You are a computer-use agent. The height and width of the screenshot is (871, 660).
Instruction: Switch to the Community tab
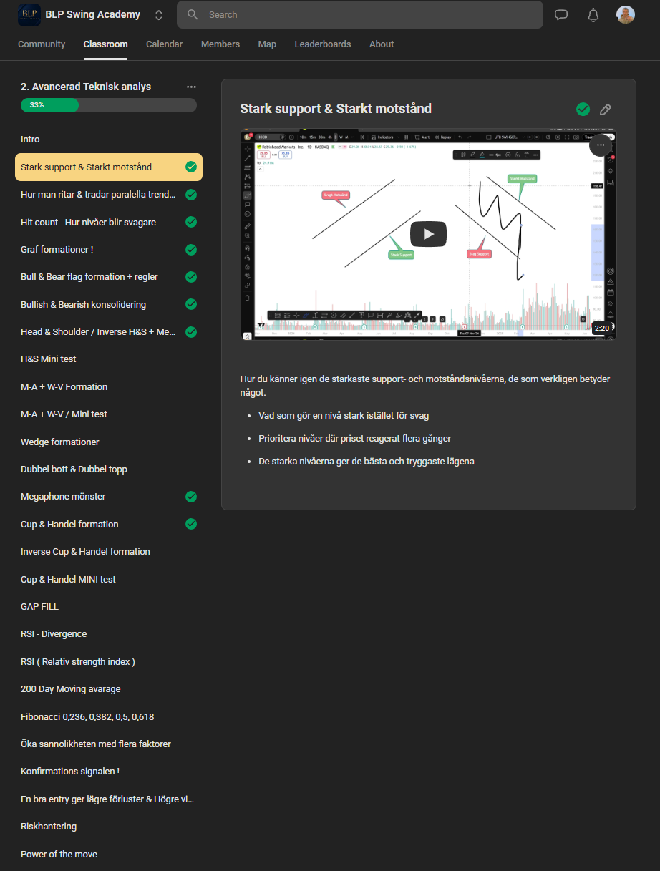pyautogui.click(x=42, y=44)
